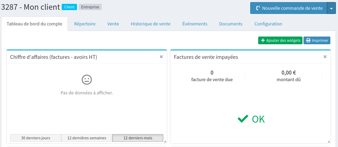Open the Configuration tab
Image resolution: width=338 pixels, height=147 pixels.
pos(268,24)
